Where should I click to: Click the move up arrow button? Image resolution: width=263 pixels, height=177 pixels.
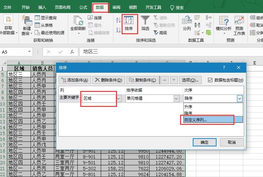pos(165,80)
